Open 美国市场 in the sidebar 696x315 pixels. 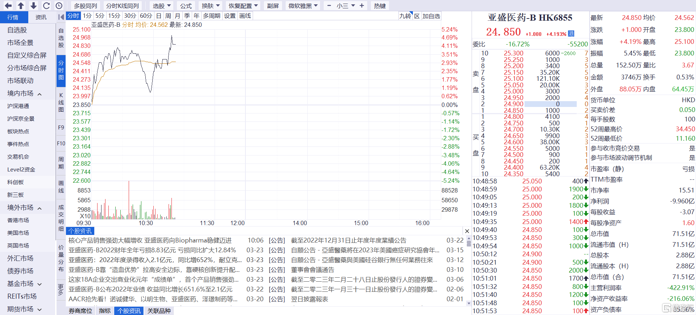(18, 233)
